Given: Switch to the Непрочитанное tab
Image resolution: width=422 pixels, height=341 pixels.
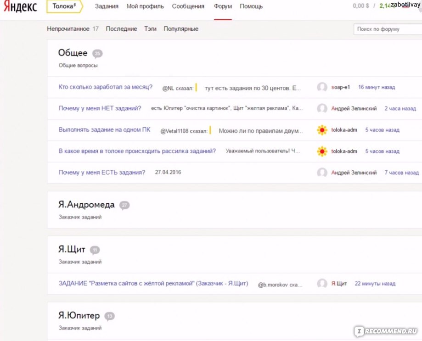Looking at the screenshot, I should click(x=68, y=29).
